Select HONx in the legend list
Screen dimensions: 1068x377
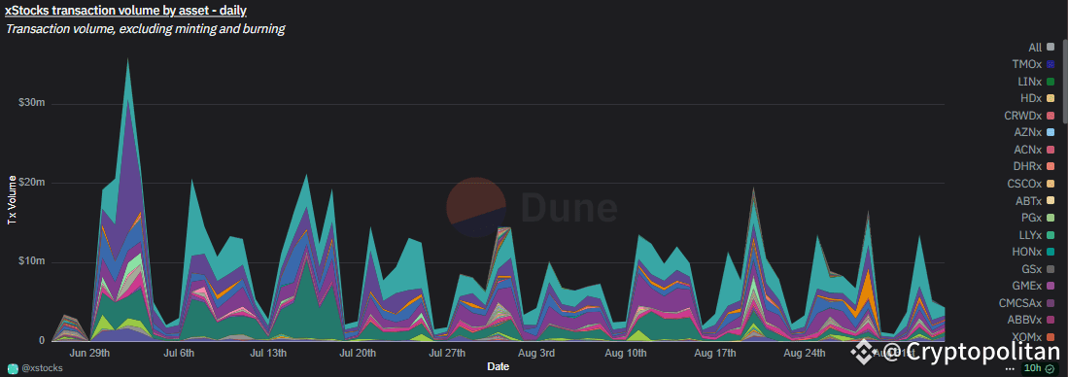(x=1035, y=252)
